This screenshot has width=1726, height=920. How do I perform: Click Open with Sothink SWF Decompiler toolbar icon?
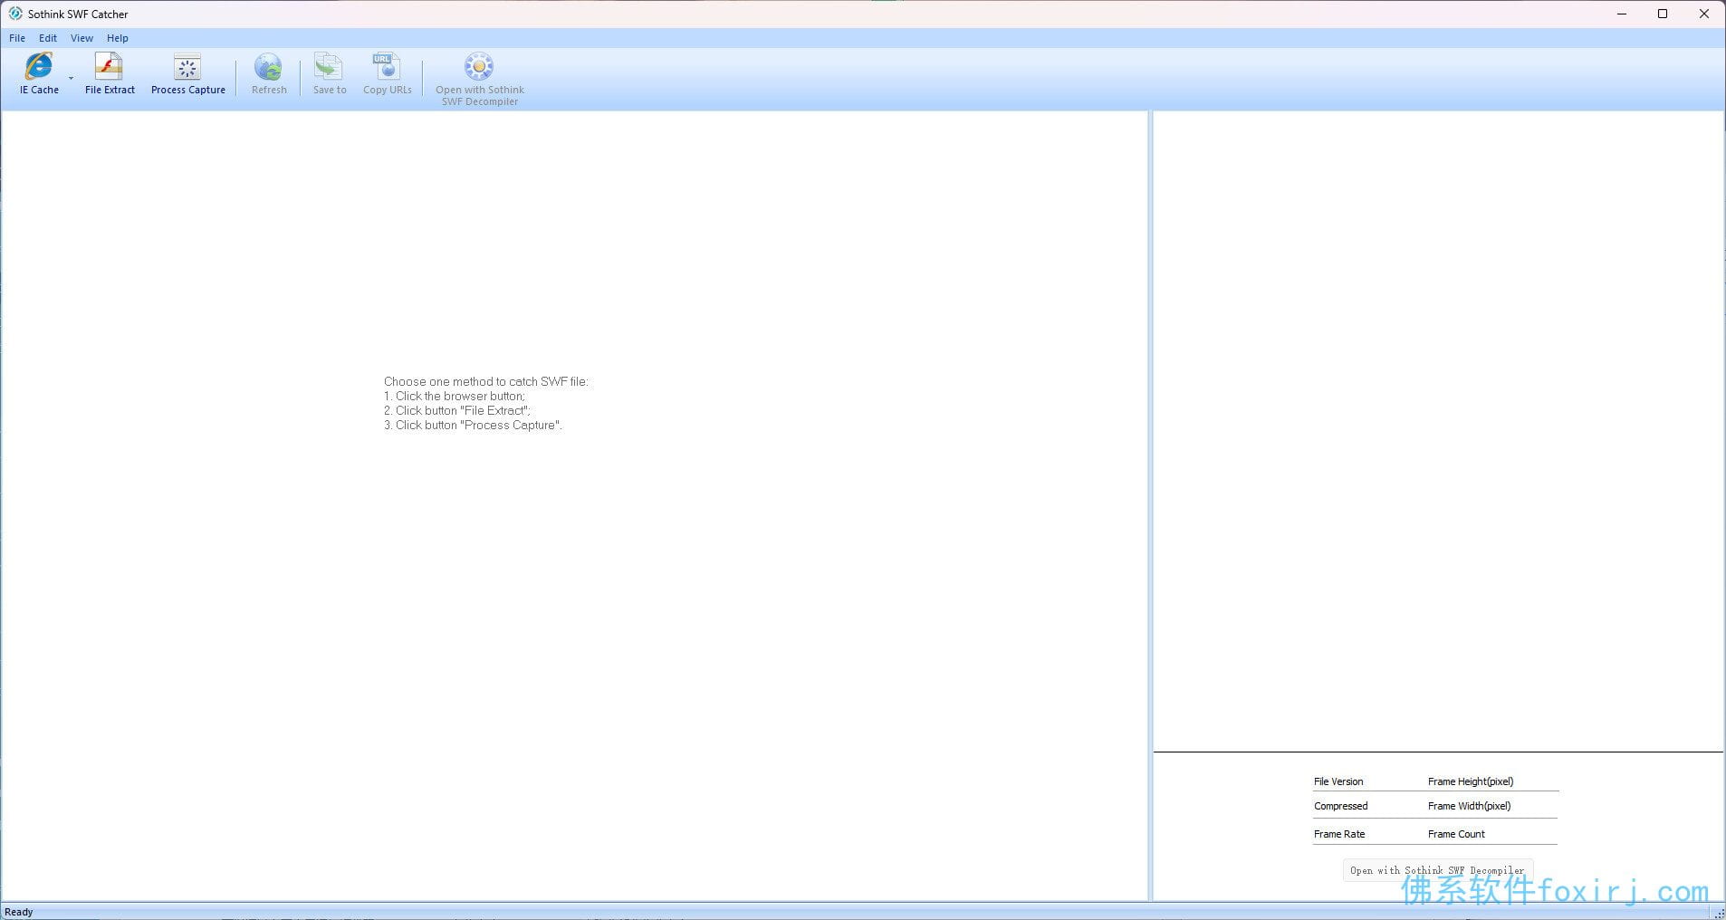tap(479, 66)
